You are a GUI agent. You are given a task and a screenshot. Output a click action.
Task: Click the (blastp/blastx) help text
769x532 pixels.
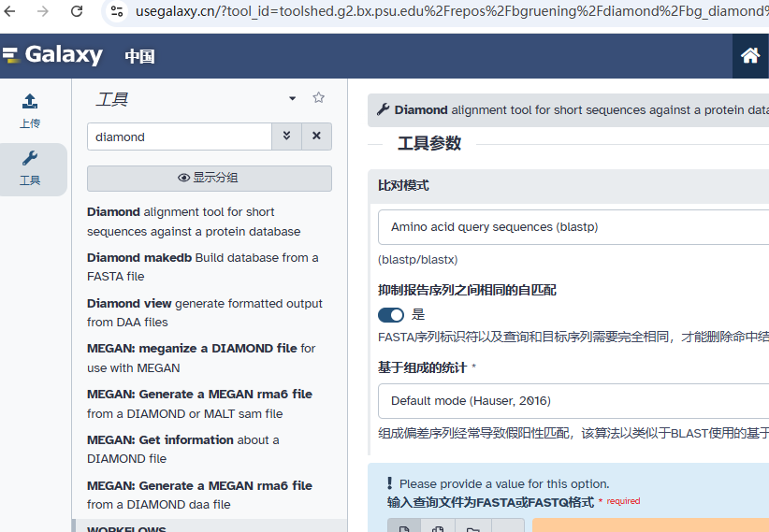coord(418,260)
